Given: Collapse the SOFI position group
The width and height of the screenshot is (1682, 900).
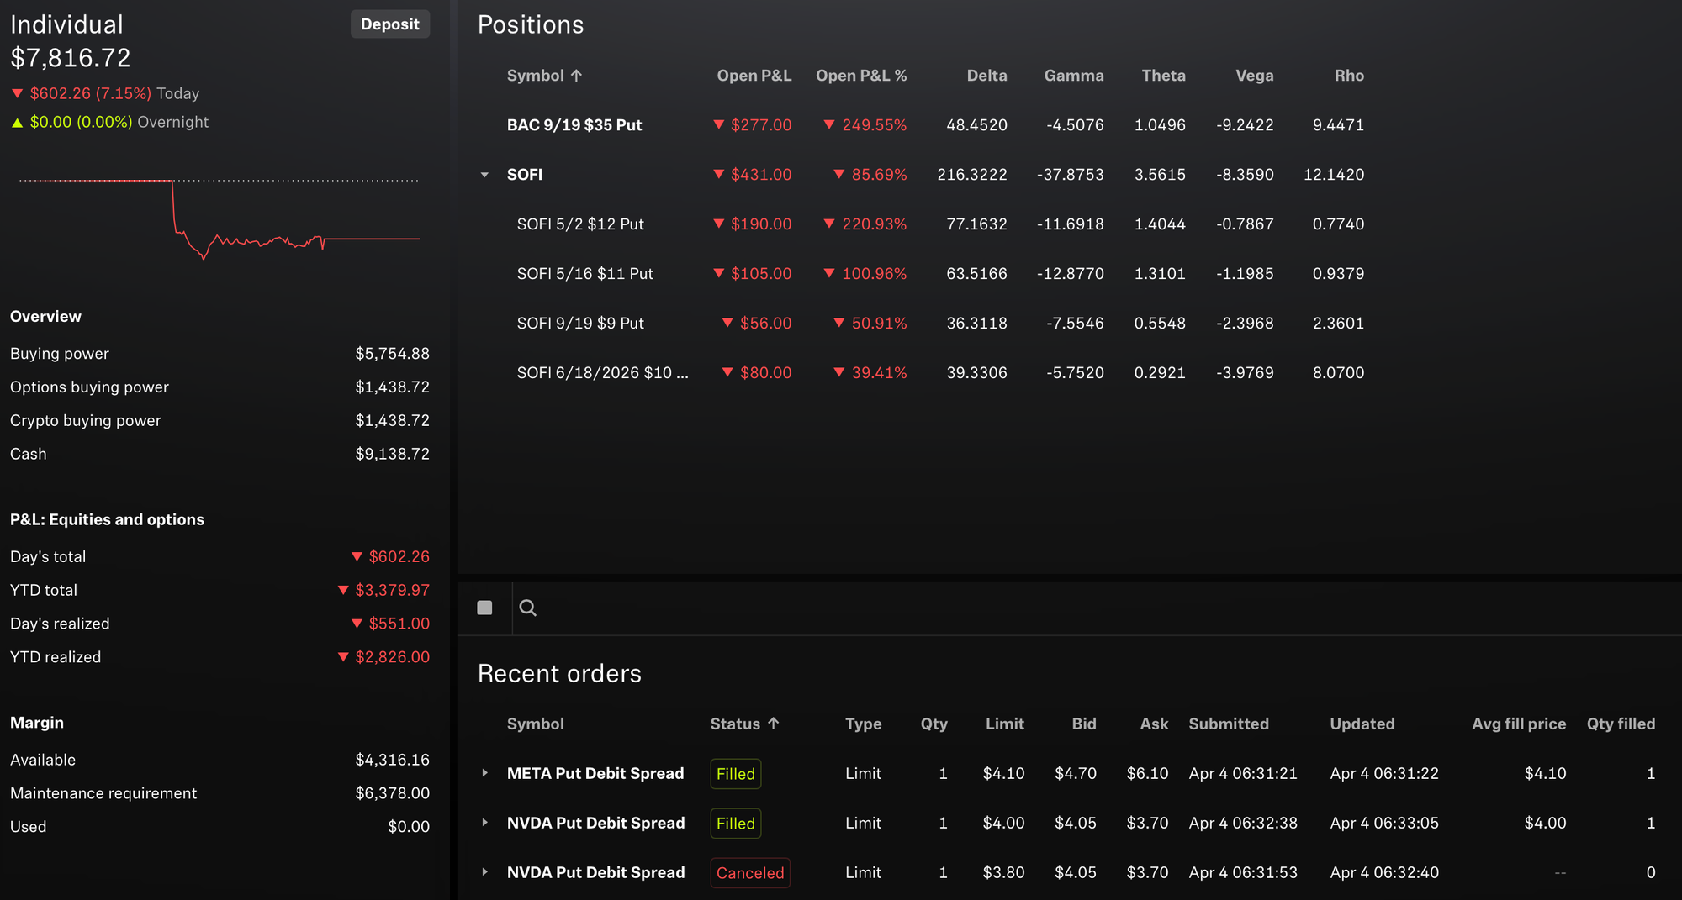Looking at the screenshot, I should click(484, 175).
